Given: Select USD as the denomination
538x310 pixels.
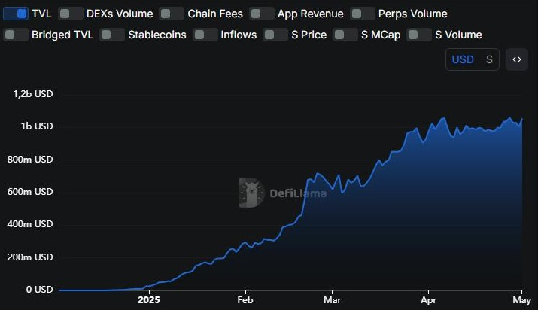Looking at the screenshot, I should (x=462, y=59).
